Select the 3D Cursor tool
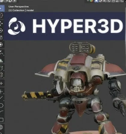This screenshot has height=134, width=126. coord(1,15)
